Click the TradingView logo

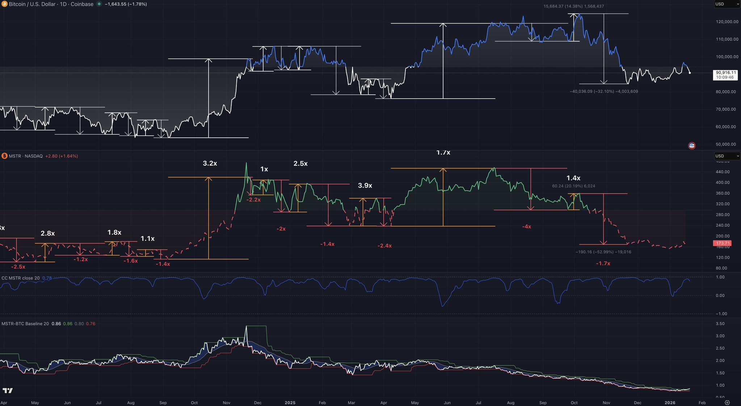coord(8,390)
